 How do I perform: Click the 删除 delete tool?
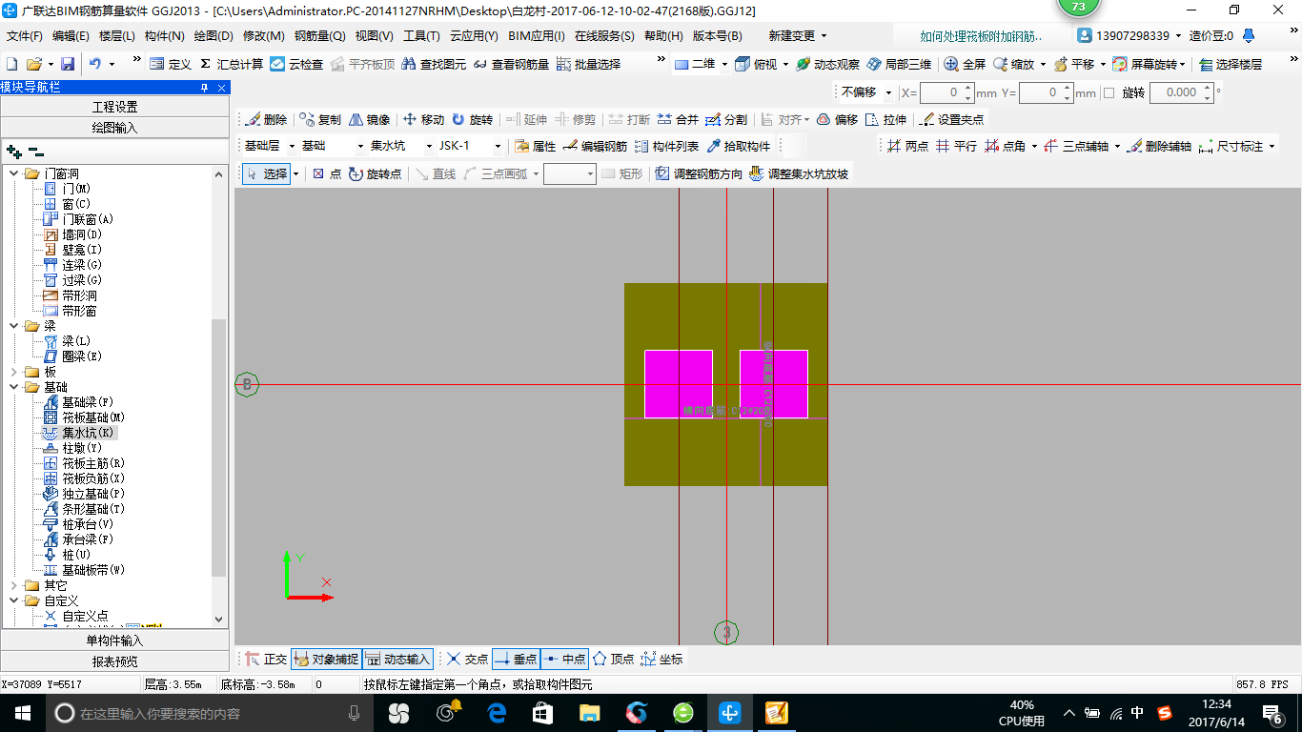[266, 119]
